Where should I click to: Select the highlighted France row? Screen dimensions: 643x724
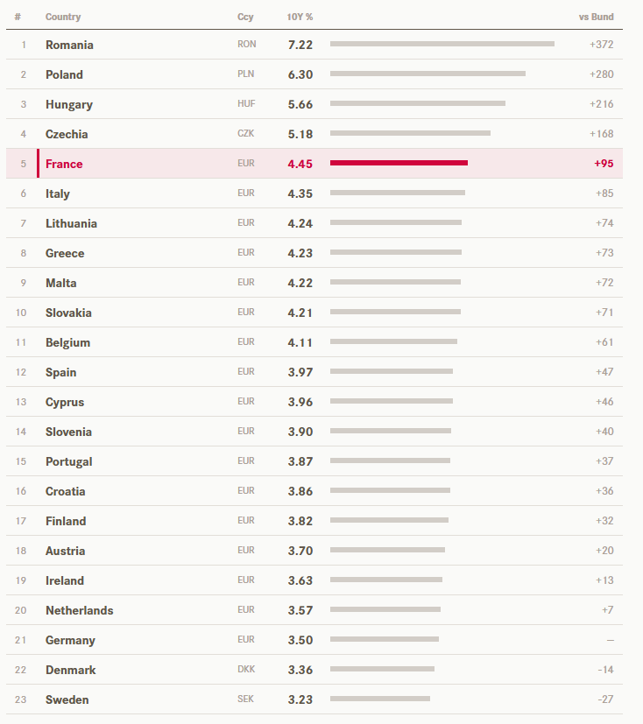314,164
